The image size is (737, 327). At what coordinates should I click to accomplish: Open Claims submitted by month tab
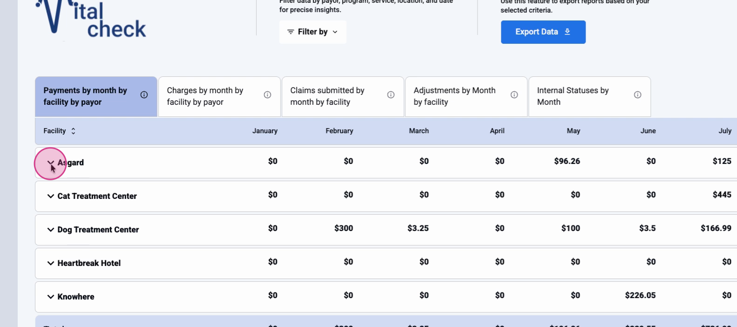[333, 96]
